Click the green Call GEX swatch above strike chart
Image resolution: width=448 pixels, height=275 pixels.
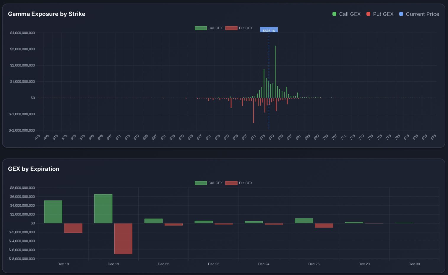[x=201, y=28]
